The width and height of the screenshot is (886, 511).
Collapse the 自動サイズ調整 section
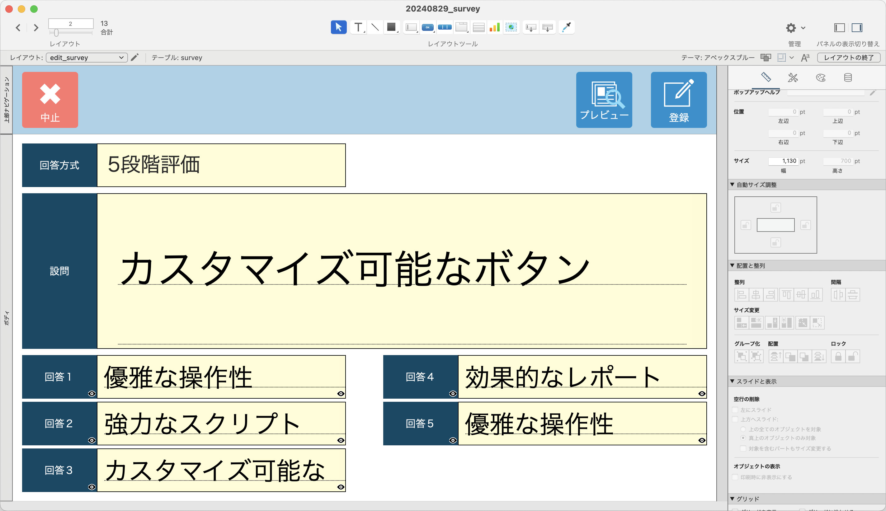coord(732,185)
